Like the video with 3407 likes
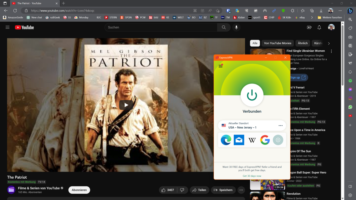Image resolution: width=356 pixels, height=200 pixels. pos(168,190)
